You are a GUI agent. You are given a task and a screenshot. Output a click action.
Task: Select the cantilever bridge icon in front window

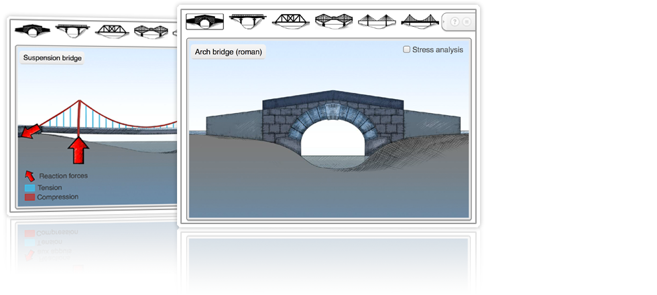pyautogui.click(x=334, y=21)
